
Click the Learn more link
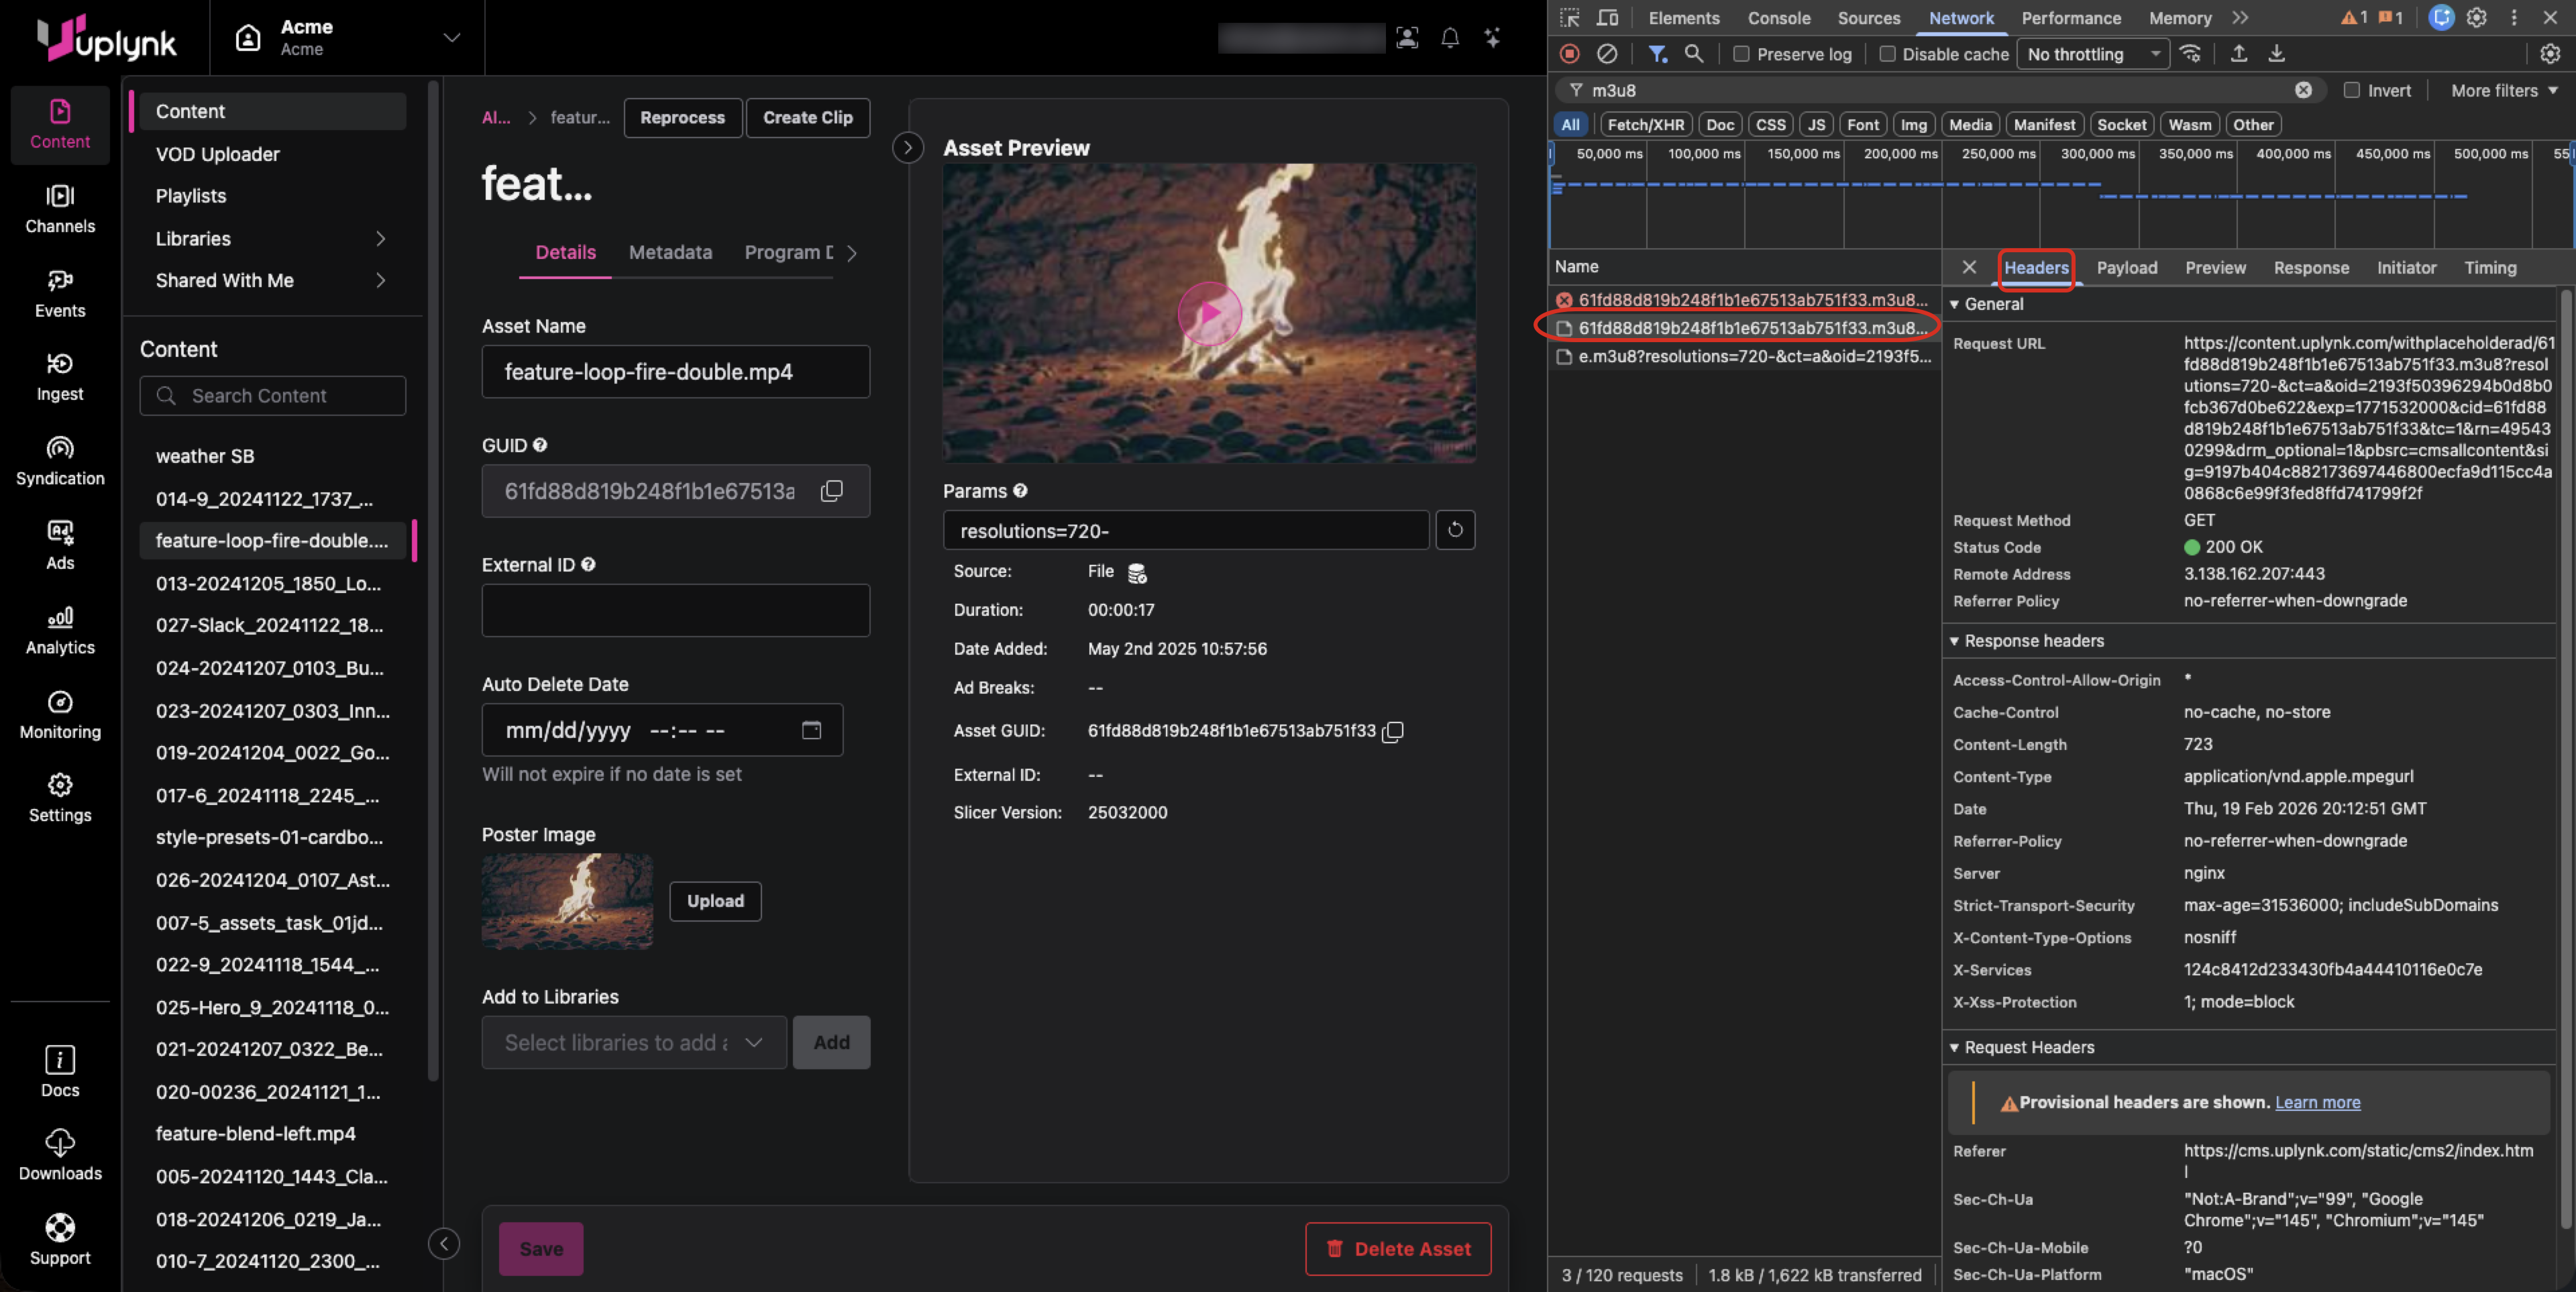2317,1102
